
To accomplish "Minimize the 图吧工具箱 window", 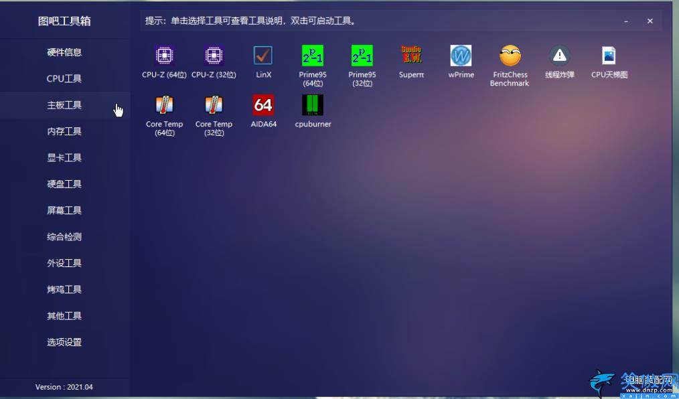I will [x=626, y=21].
